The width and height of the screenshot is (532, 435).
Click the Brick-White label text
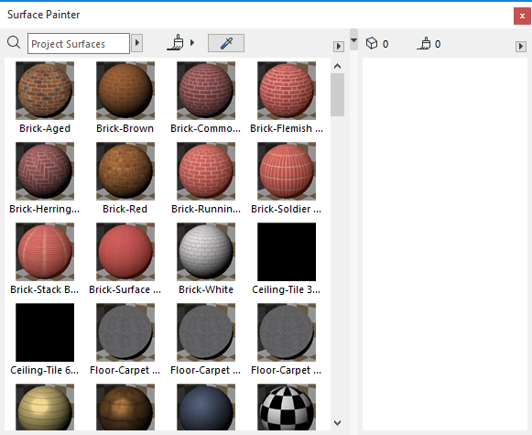(206, 289)
